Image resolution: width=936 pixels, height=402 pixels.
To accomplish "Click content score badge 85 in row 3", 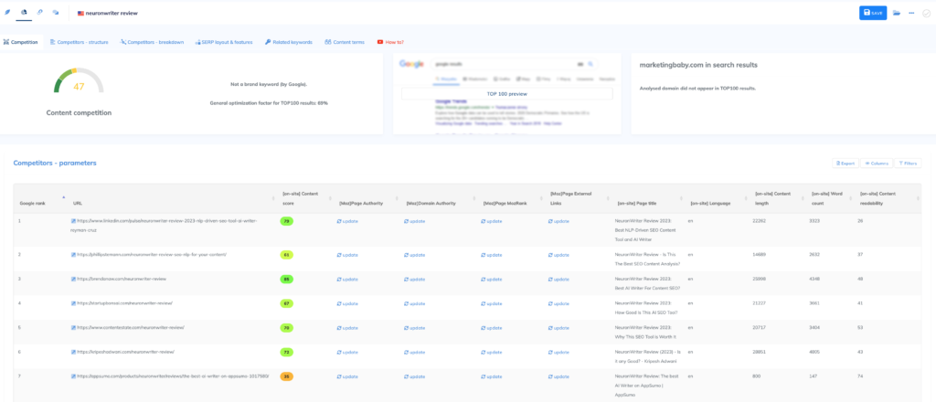I will click(286, 279).
